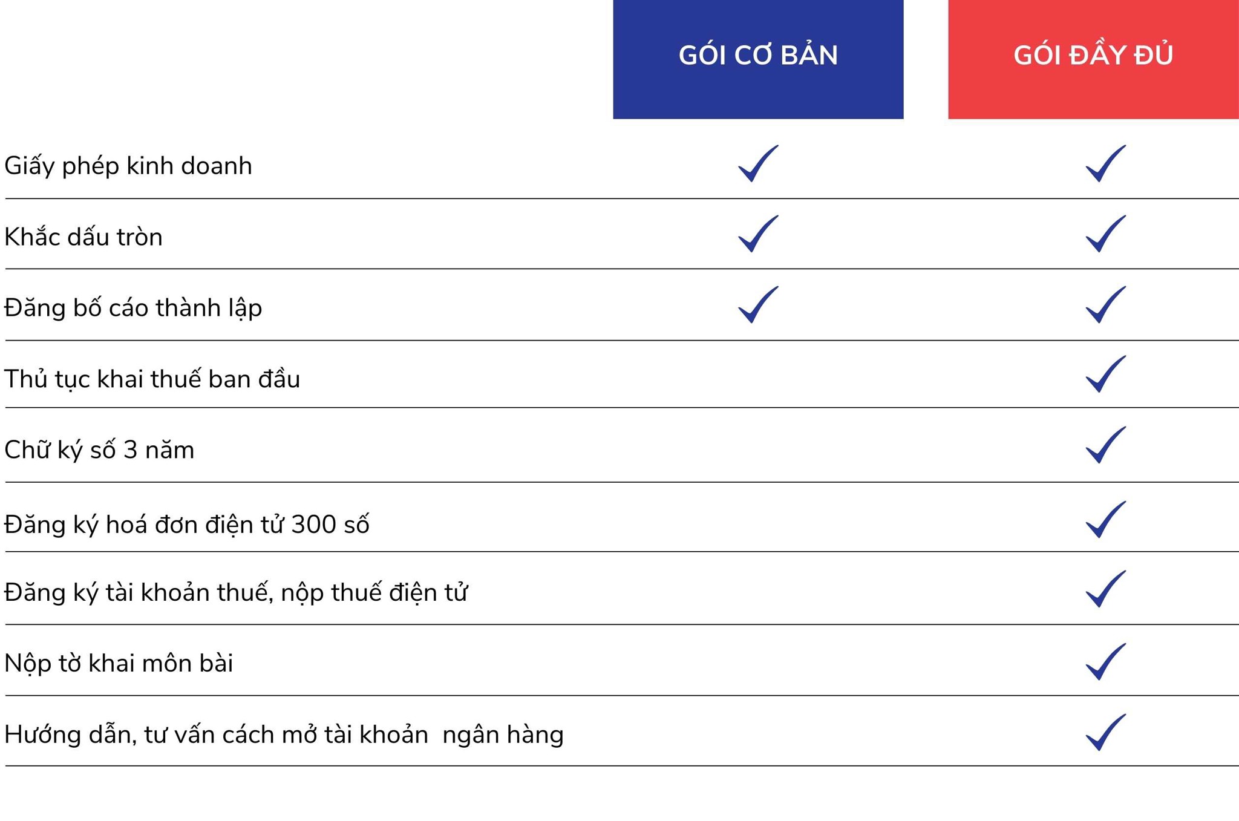Click Đăng ký hoá đơn điện tử 300 số text

tap(186, 525)
